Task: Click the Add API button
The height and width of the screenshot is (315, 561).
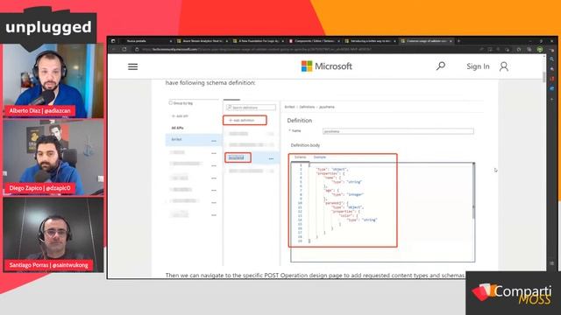Action: click(180, 116)
